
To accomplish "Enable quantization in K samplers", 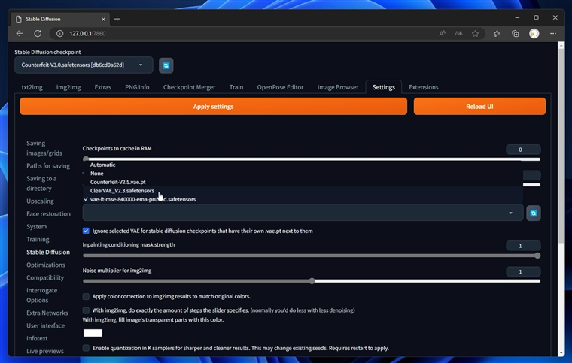I will click(x=86, y=348).
